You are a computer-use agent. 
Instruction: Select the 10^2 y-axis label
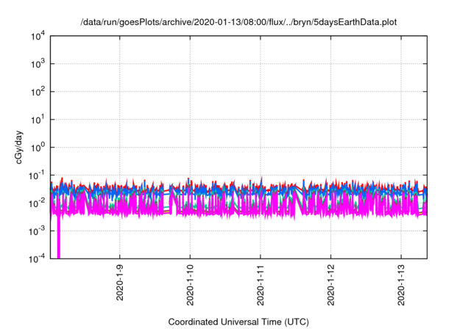pos(38,92)
